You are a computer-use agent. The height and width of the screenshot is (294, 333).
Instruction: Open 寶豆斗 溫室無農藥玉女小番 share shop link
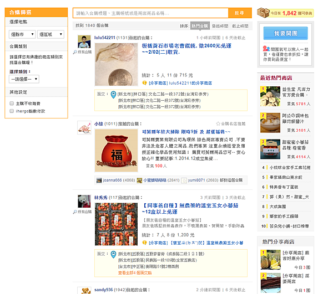pos(196,243)
